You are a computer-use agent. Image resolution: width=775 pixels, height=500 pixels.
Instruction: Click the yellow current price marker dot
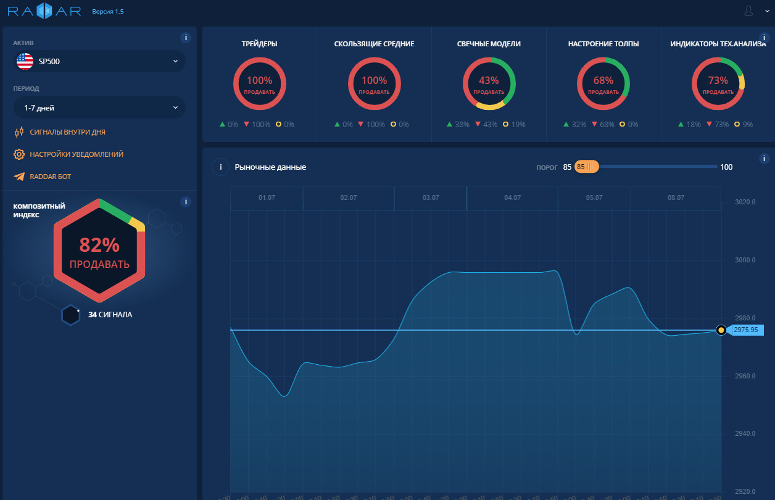coord(721,330)
